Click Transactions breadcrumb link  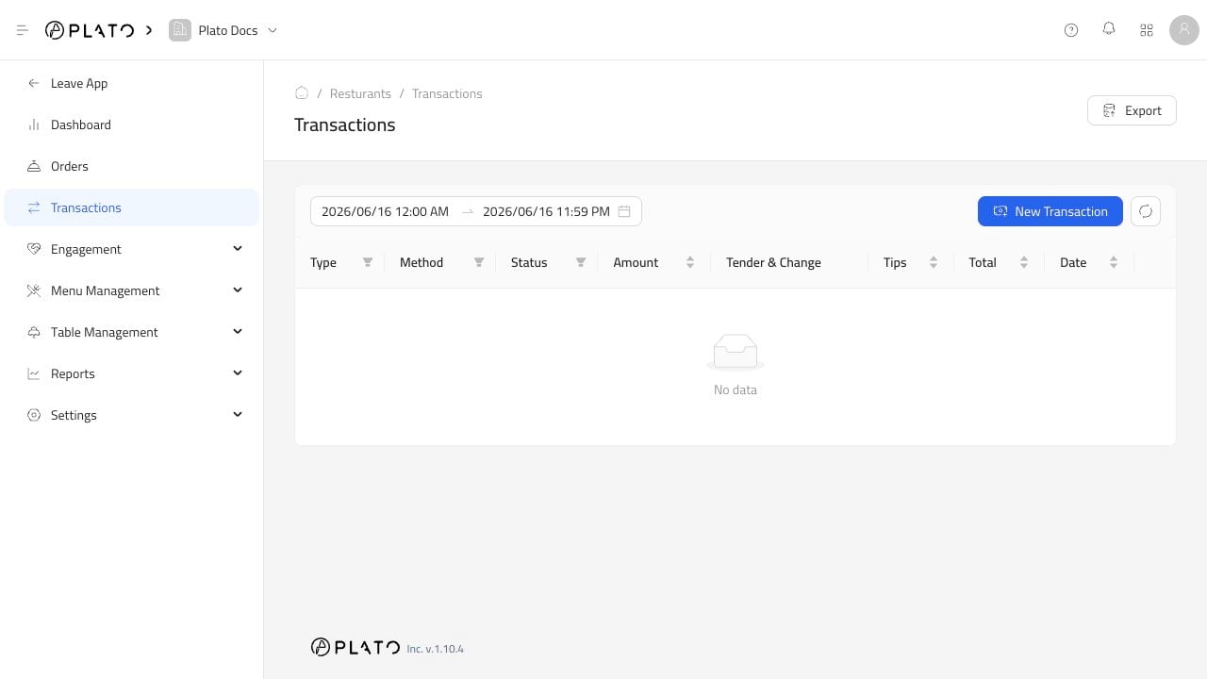[447, 93]
